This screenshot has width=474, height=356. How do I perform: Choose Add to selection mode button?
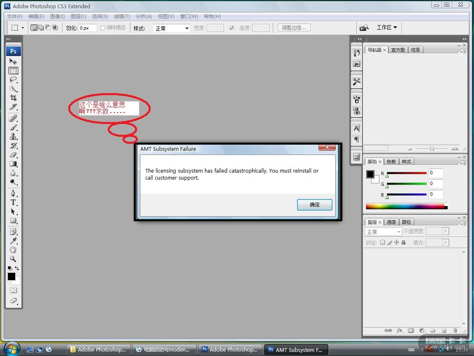(41, 28)
